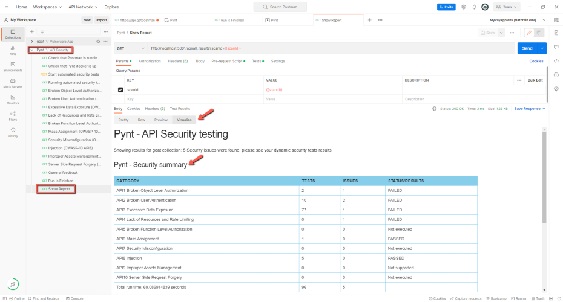Expand the goat collection

pos(32,42)
